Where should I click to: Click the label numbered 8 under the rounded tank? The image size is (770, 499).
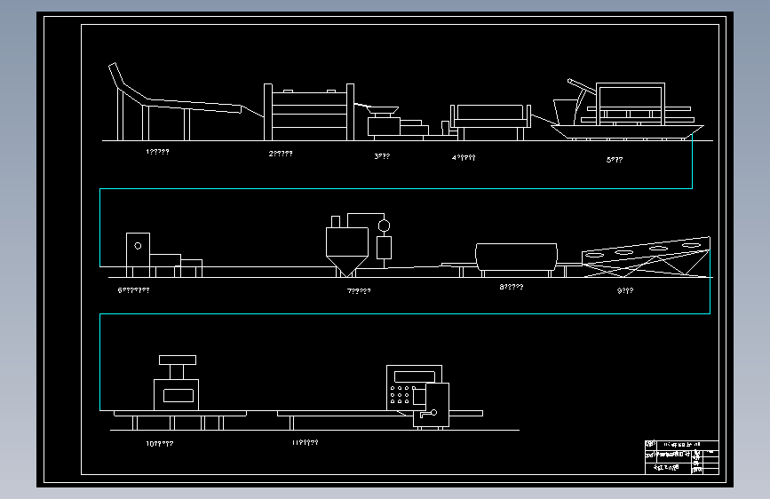(x=512, y=287)
